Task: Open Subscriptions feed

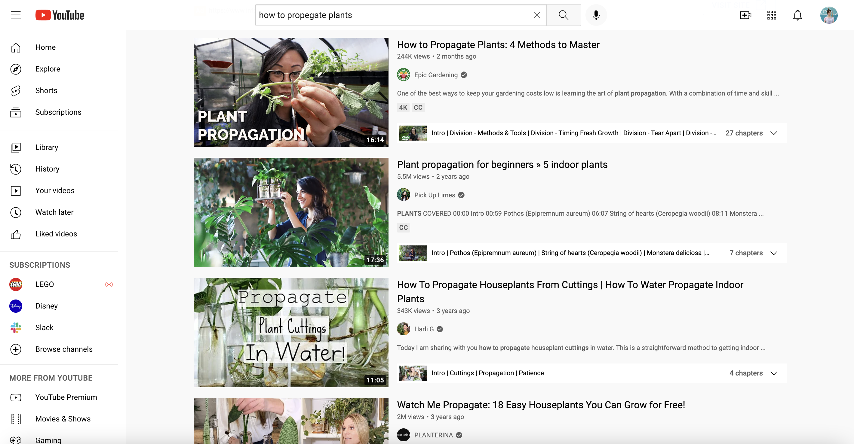Action: click(58, 112)
